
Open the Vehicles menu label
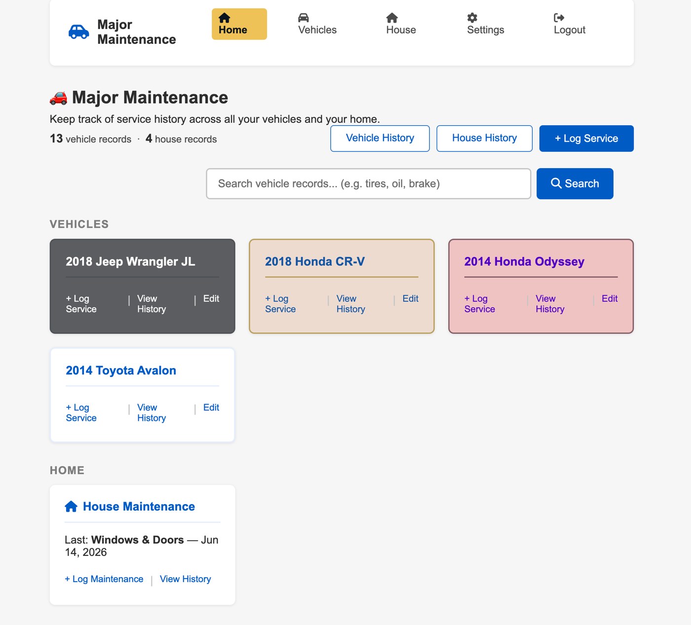click(x=317, y=30)
